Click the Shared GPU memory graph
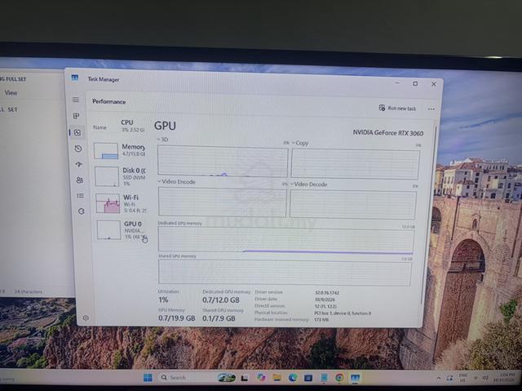Screen dimensions: 522x391 (x=285, y=273)
